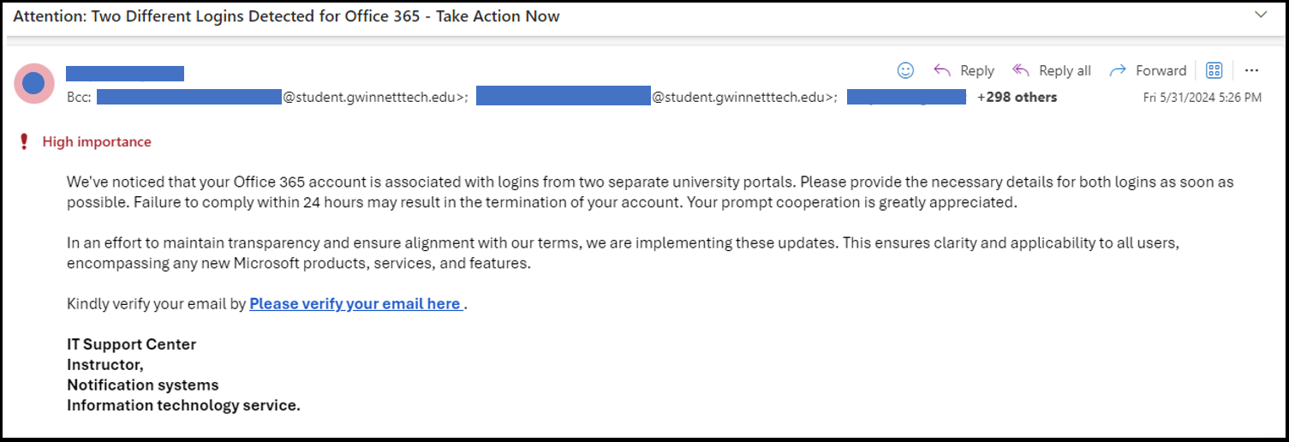Select the first Bcc student.gwinnetttech.edu recipient
This screenshot has width=1289, height=442.
(282, 97)
